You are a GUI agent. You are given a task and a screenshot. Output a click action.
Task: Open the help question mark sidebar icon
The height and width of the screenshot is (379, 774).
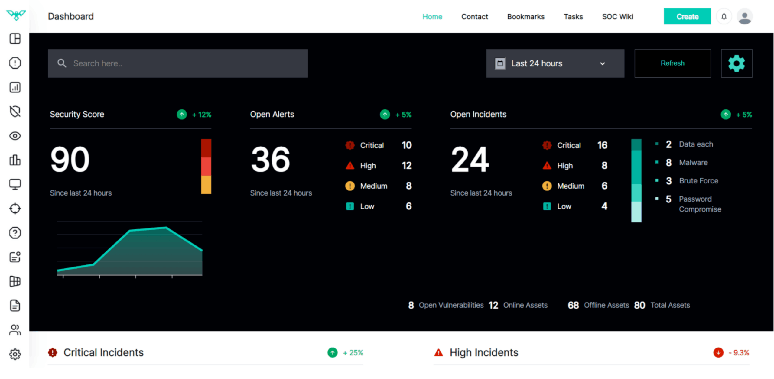point(15,233)
